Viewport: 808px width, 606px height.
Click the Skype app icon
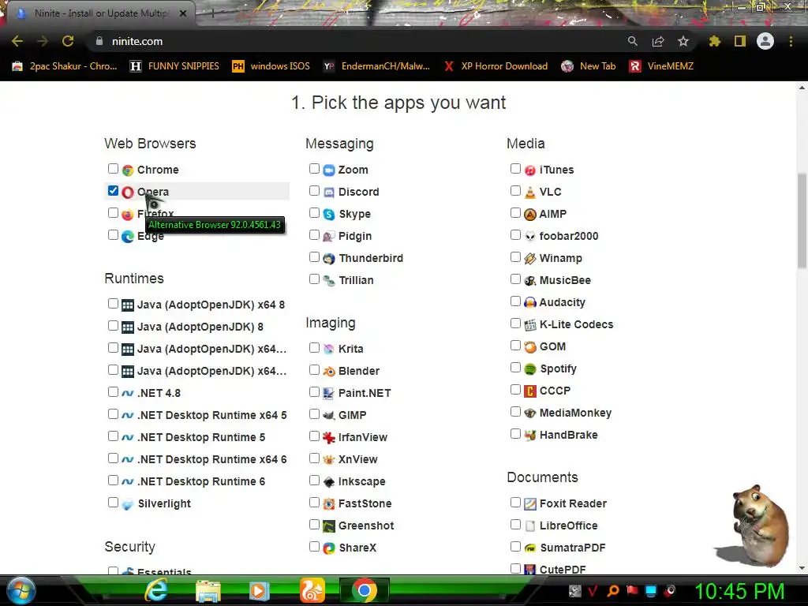[x=329, y=215]
